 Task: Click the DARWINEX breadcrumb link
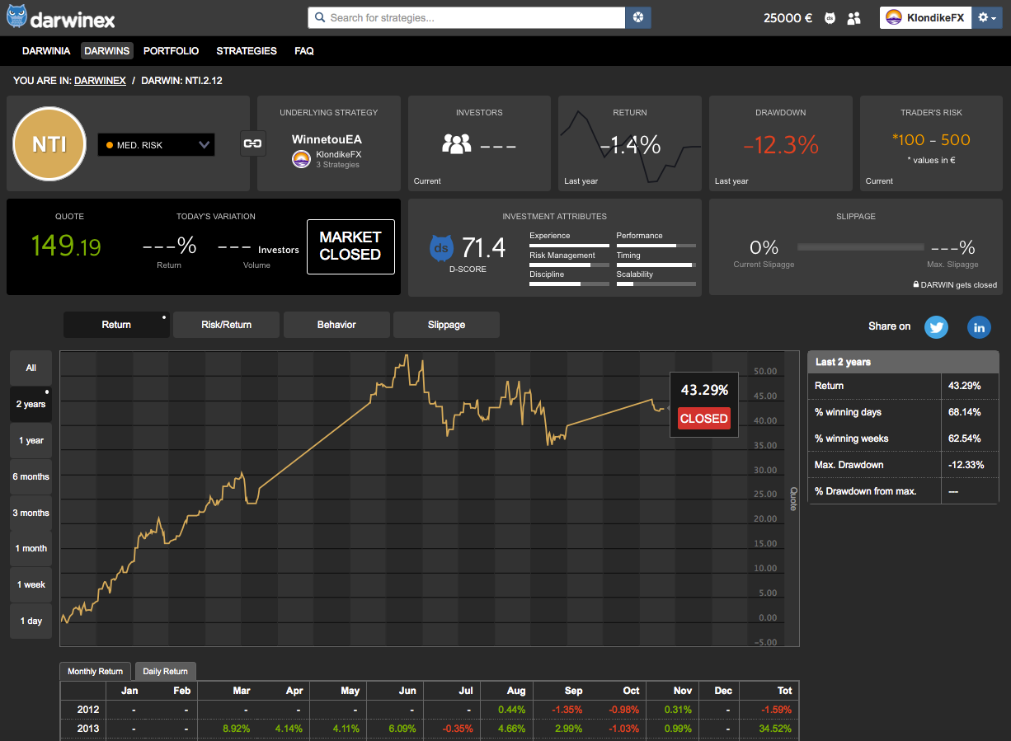(100, 81)
